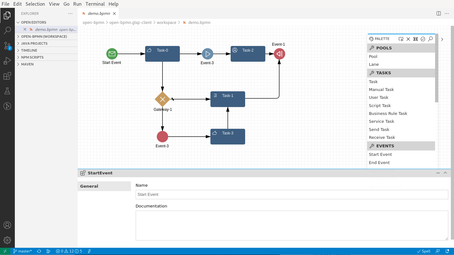
Task: Open the Terminal menu
Action: 95,4
